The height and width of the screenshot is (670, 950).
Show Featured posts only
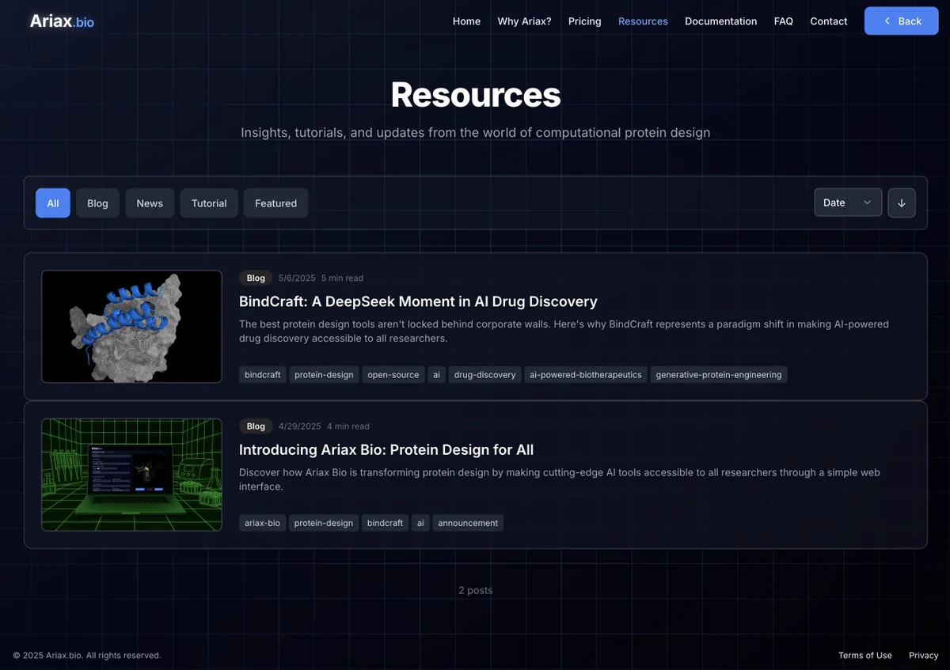click(275, 203)
